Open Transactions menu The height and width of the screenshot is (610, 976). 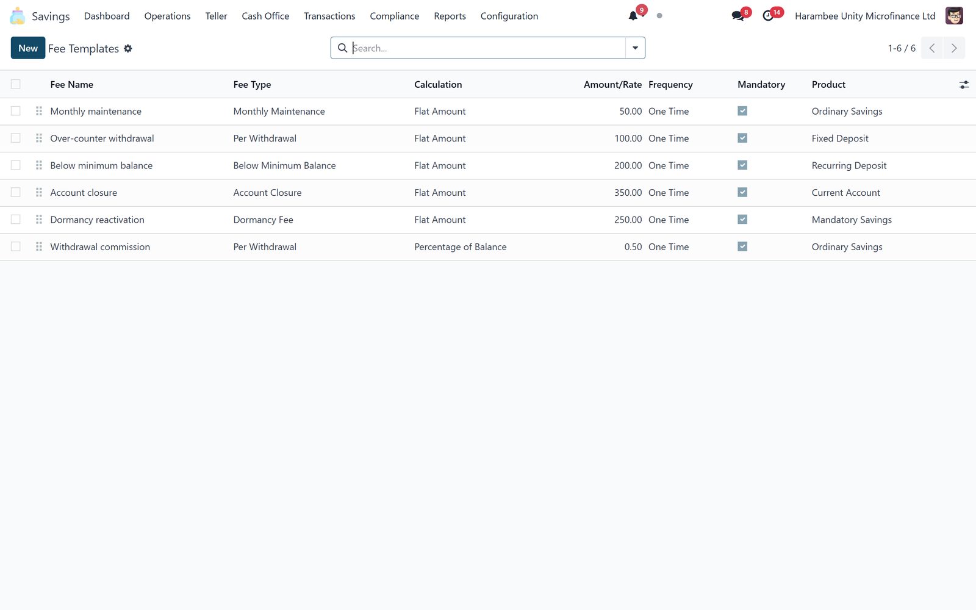coord(329,16)
